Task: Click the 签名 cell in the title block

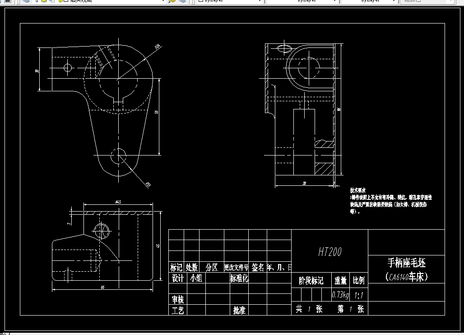Action: tap(258, 267)
